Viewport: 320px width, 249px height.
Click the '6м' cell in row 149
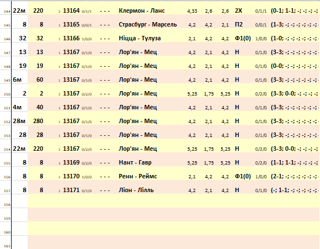17,80
